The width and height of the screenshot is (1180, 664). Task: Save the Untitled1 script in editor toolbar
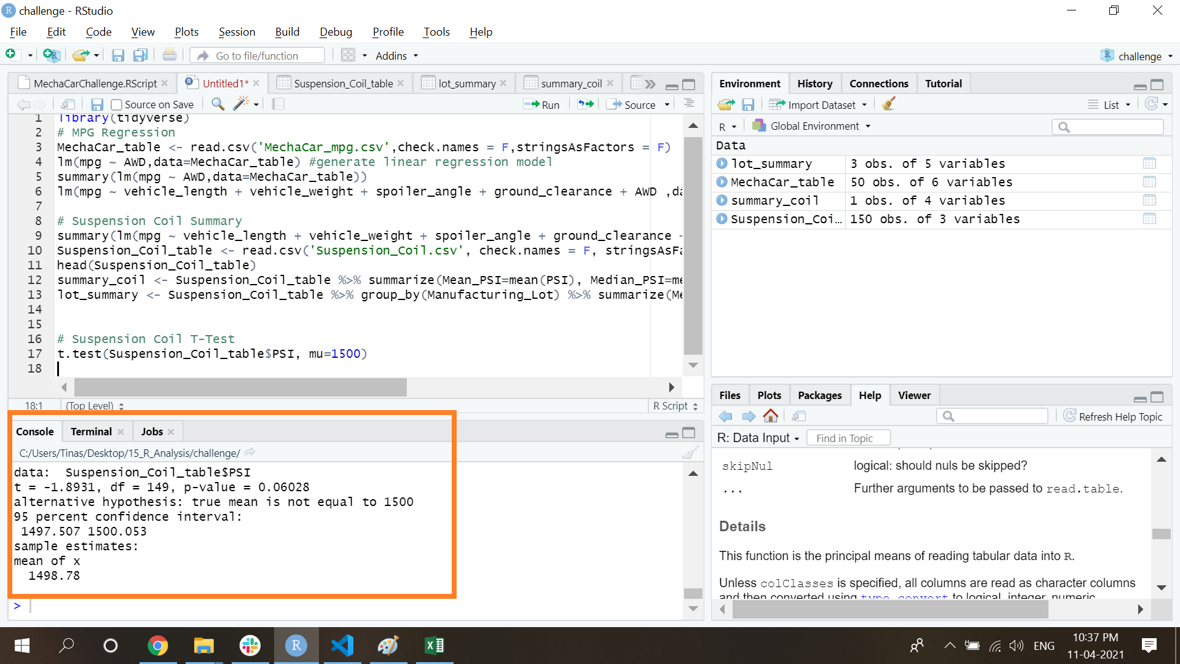coord(97,105)
